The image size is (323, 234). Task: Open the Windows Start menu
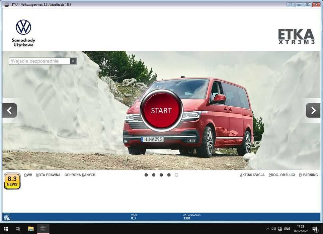point(6,229)
